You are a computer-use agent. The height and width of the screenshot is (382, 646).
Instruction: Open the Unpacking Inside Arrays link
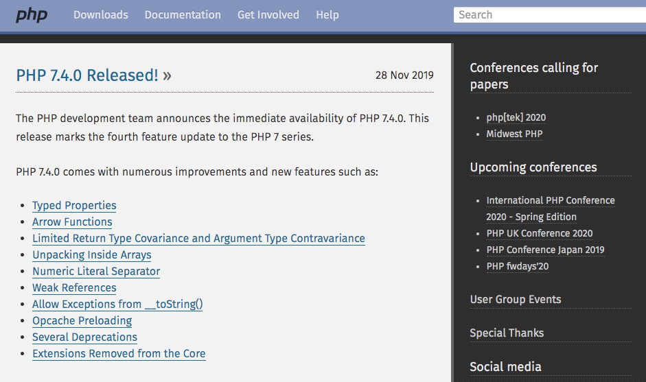[x=91, y=255]
